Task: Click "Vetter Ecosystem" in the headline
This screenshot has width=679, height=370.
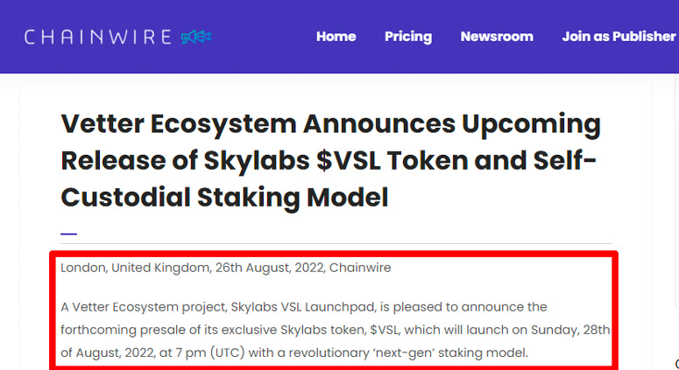Action: pos(179,124)
